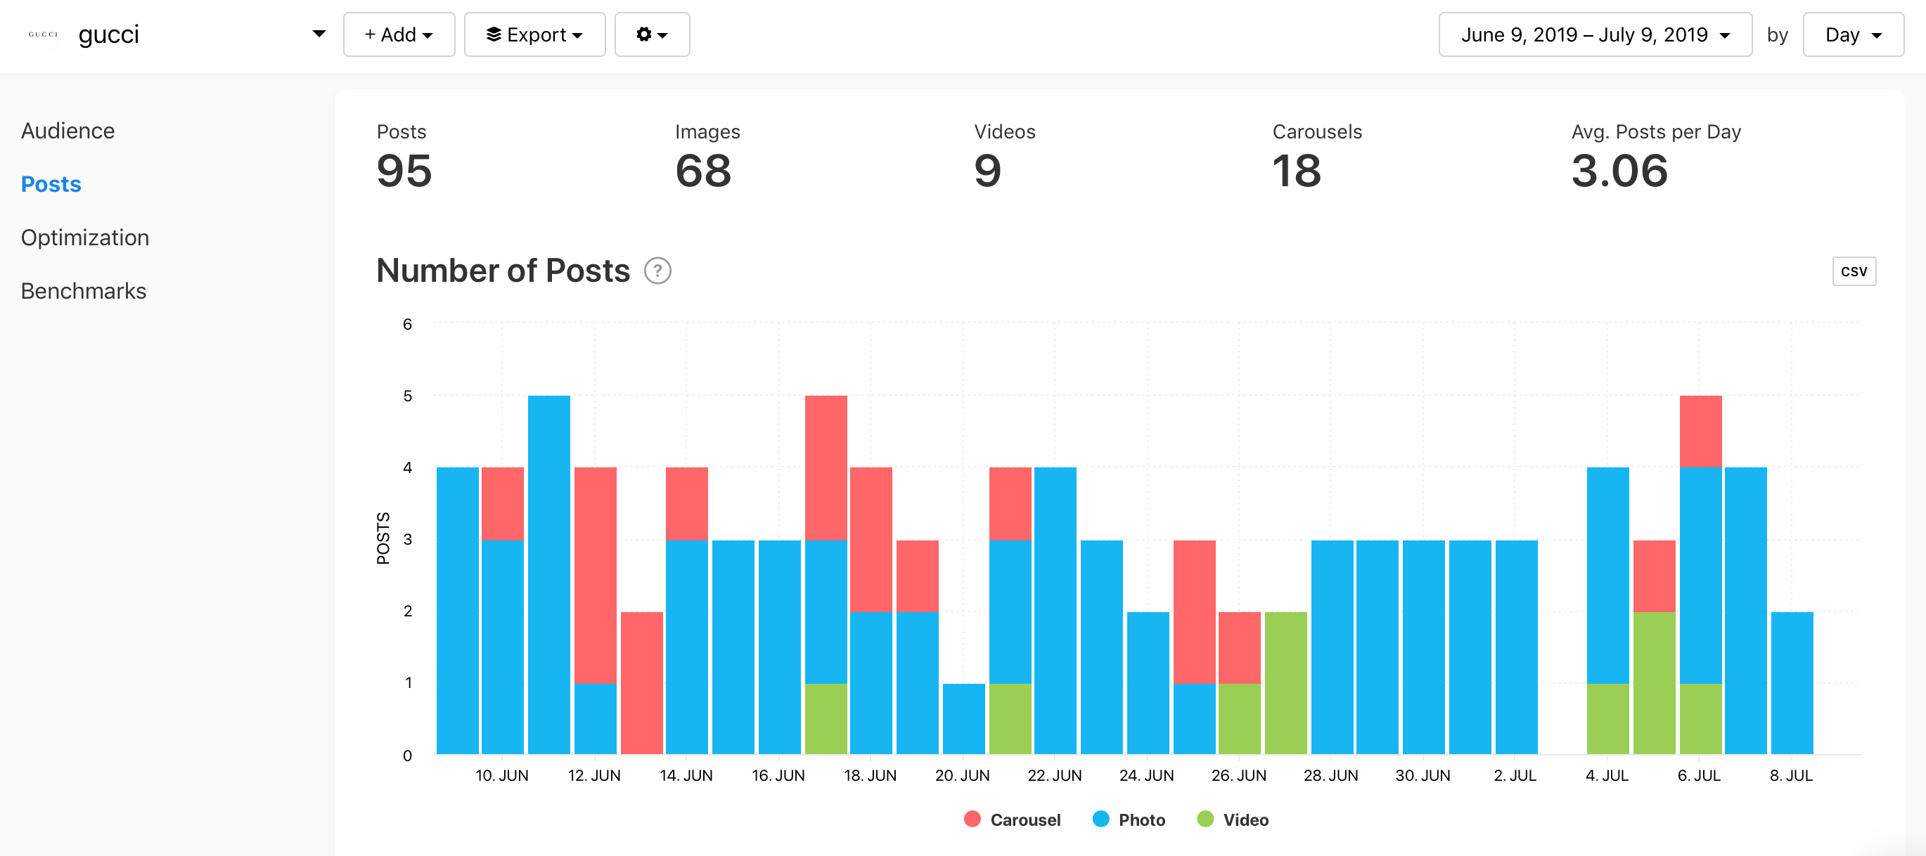Click the 20. JUN axis label
Image resolution: width=1926 pixels, height=856 pixels.
tap(962, 775)
